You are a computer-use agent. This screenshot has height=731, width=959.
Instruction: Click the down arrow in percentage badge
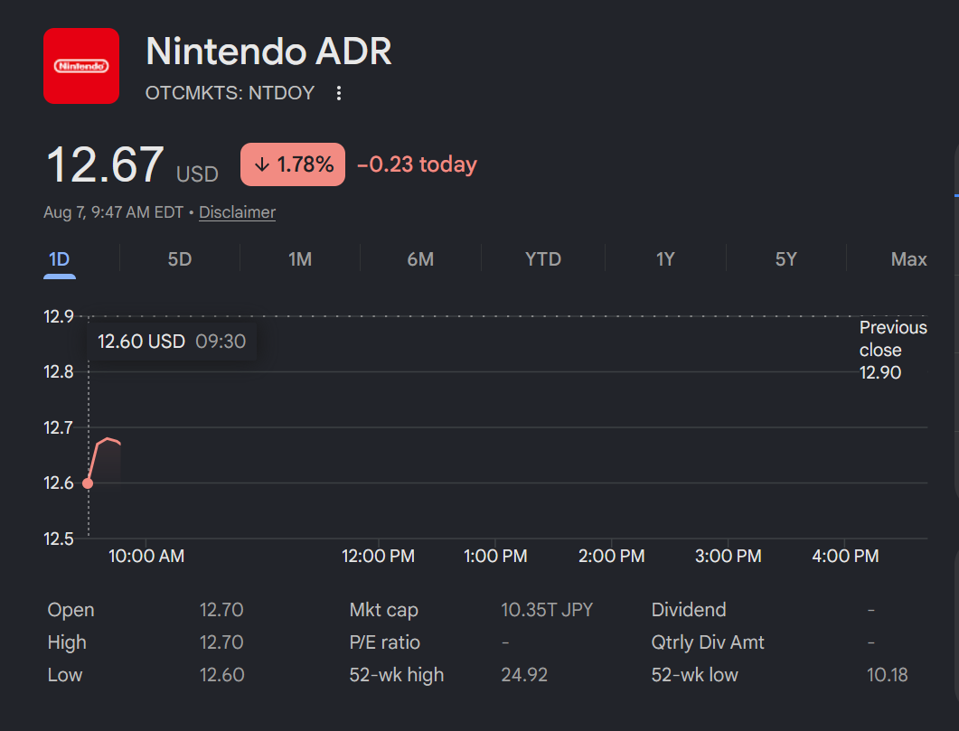coord(262,164)
